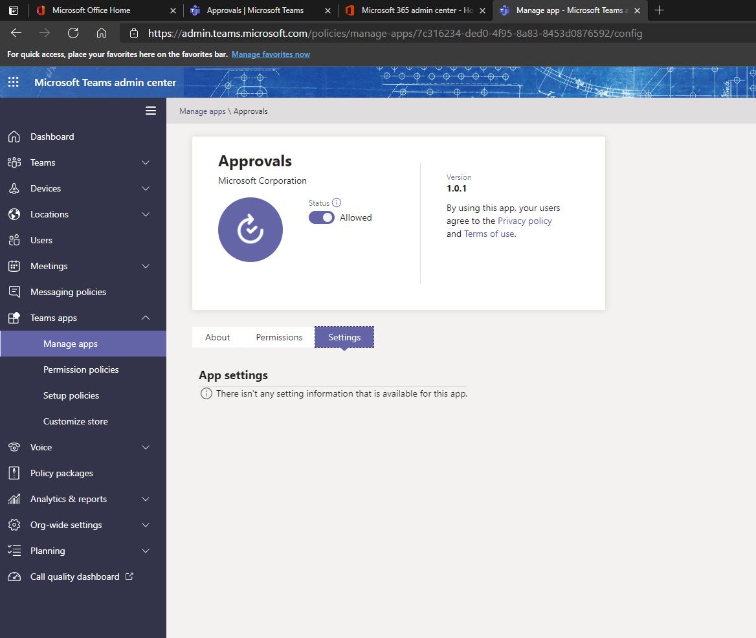756x638 pixels.
Task: Click the Approvals app logo
Action: pyautogui.click(x=250, y=230)
